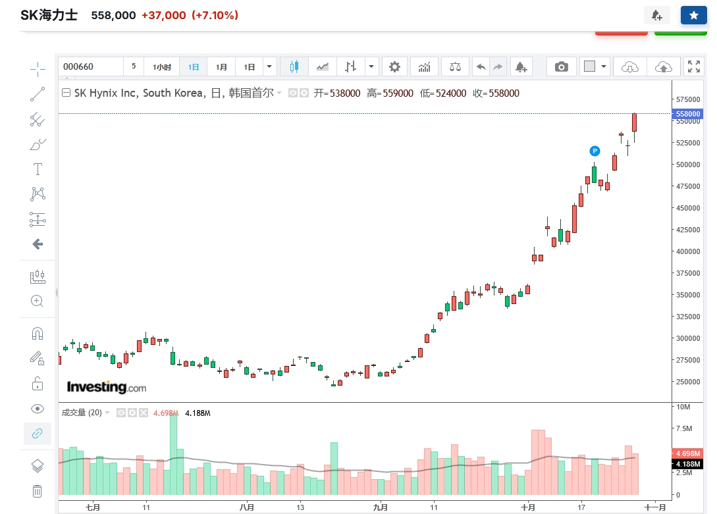Choose the candlestick chart style icon

click(x=294, y=66)
